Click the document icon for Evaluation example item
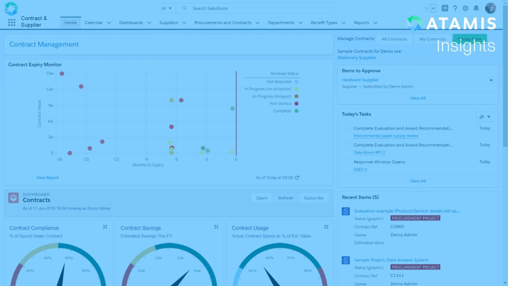Image resolution: width=508 pixels, height=286 pixels. tap(345, 211)
